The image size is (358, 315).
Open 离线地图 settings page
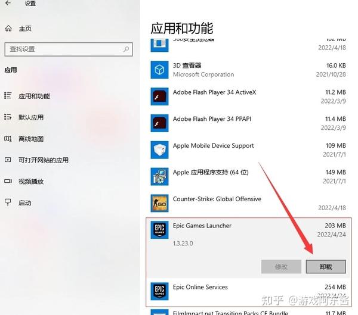[31, 139]
